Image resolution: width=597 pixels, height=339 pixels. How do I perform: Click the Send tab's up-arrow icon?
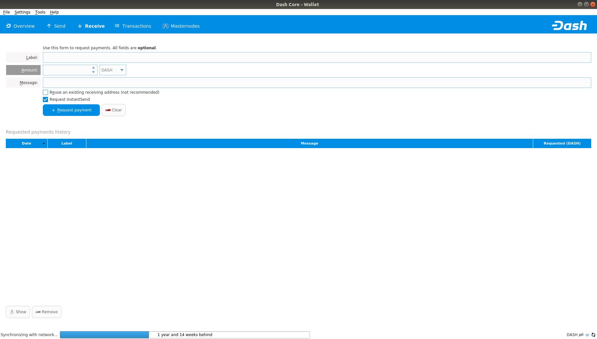coord(49,26)
